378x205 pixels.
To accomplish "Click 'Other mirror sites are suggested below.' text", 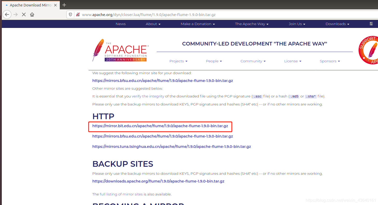I will (x=128, y=88).
